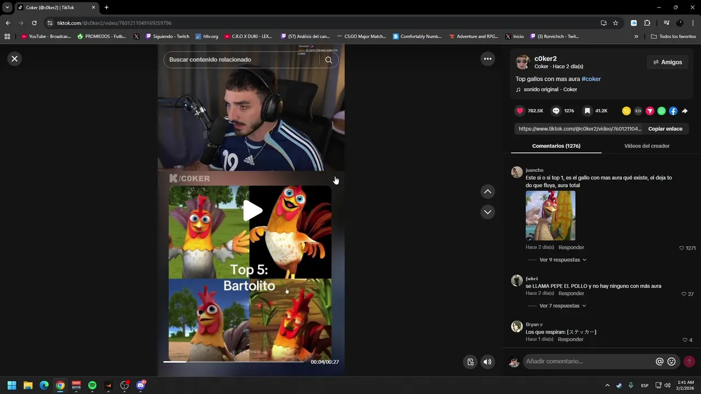This screenshot has height=394, width=701.
Task: Open 'Todos los favoritos' folder
Action: pyautogui.click(x=673, y=37)
